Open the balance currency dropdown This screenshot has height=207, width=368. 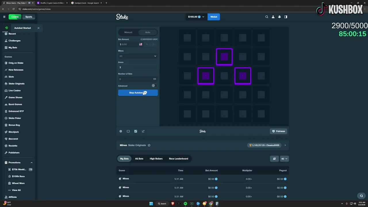[196, 17]
